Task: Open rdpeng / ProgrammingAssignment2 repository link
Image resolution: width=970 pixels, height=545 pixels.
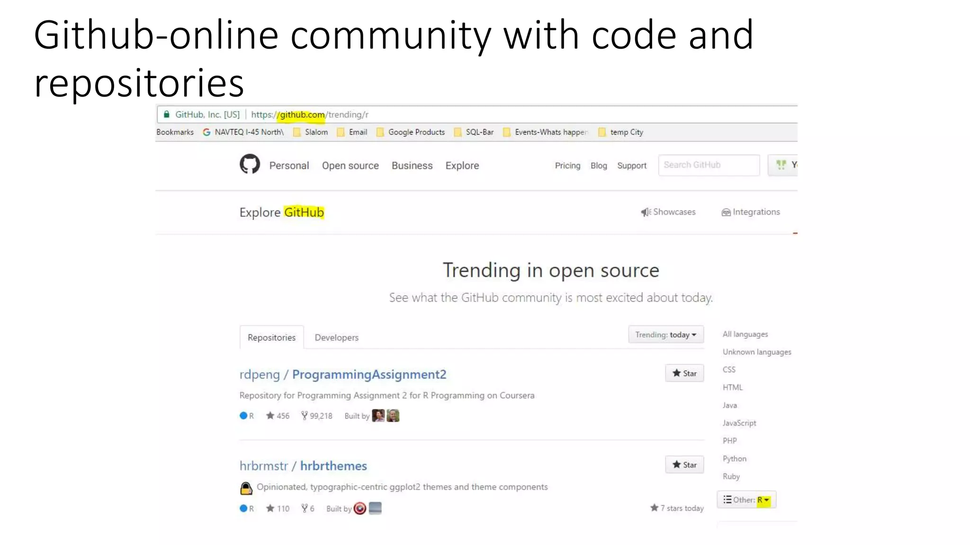Action: pos(368,374)
